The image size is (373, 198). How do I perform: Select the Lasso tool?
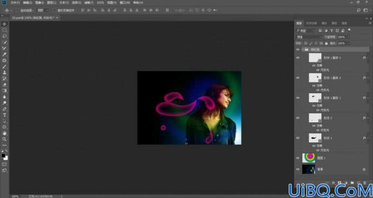pos(4,36)
